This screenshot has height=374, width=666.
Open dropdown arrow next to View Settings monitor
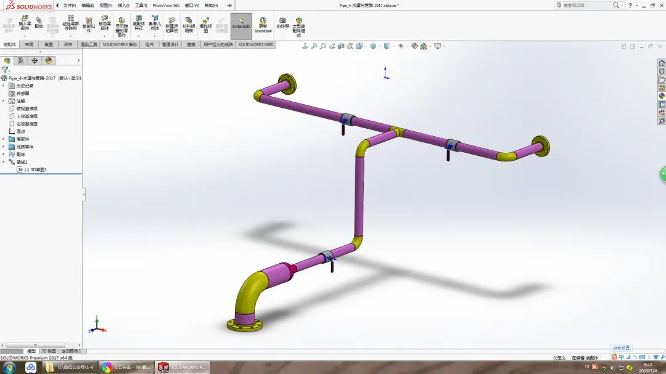[444, 46]
